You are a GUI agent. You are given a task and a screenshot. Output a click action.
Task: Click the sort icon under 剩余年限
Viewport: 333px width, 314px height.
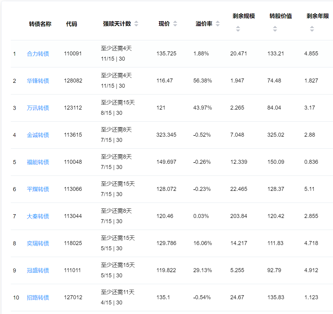point(312,29)
